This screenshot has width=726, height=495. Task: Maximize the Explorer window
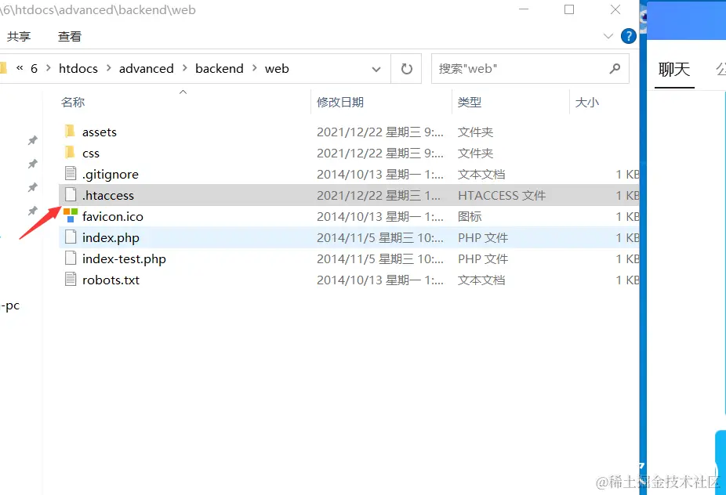(569, 9)
